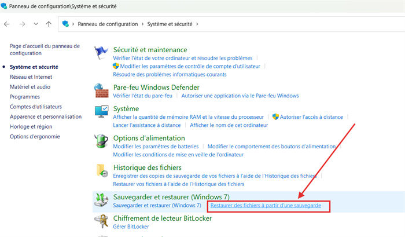Click Autoriser une application via le Pare-feu

point(240,96)
